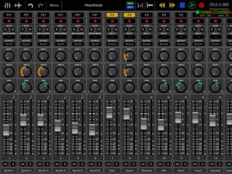Mute the Synth 1 channel

(5, 164)
